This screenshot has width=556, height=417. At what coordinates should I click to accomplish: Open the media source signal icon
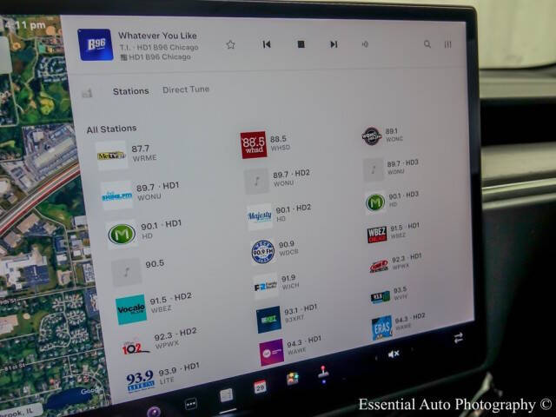(x=87, y=93)
